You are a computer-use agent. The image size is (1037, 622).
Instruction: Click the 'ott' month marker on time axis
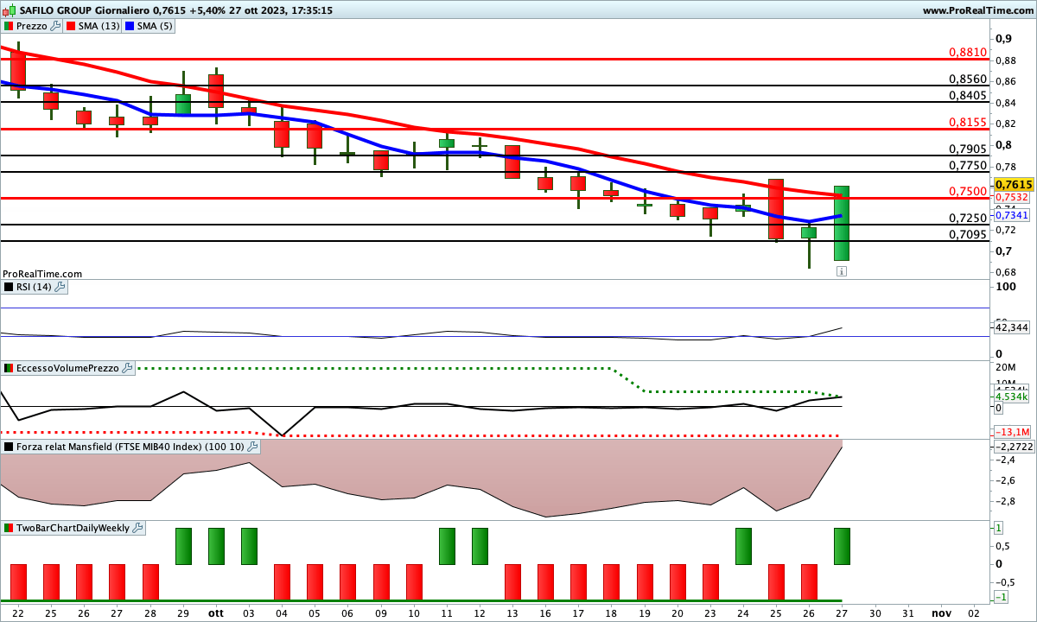click(x=215, y=612)
